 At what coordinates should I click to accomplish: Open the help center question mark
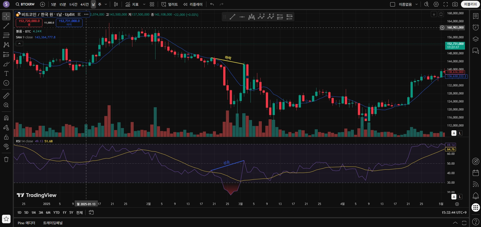(475, 221)
